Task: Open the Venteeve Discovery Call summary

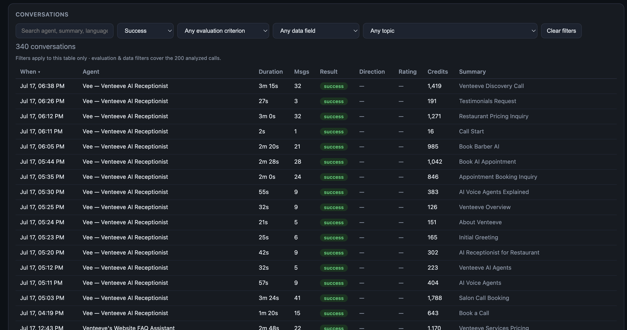Action: [x=491, y=86]
